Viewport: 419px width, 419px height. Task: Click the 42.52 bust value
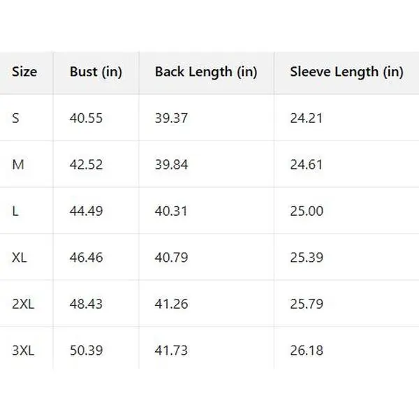[86, 164]
